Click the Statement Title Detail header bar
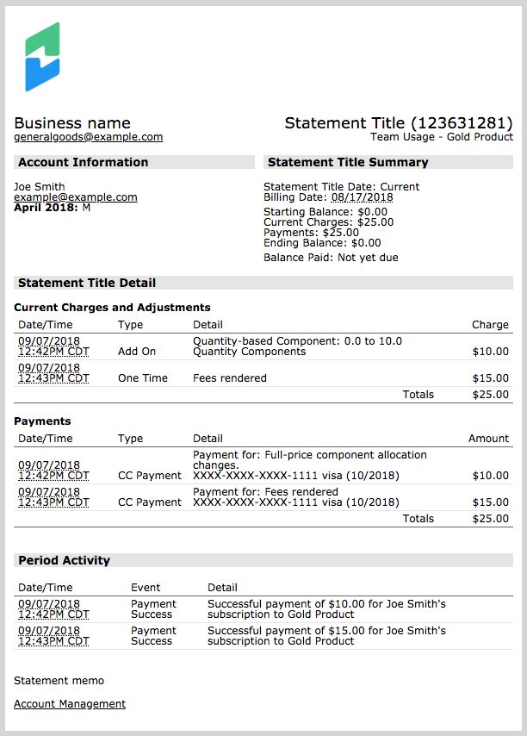 pyautogui.click(x=263, y=283)
